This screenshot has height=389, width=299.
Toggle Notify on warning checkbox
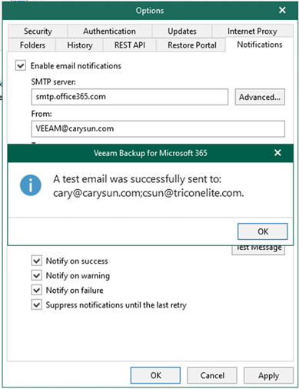coord(36,275)
